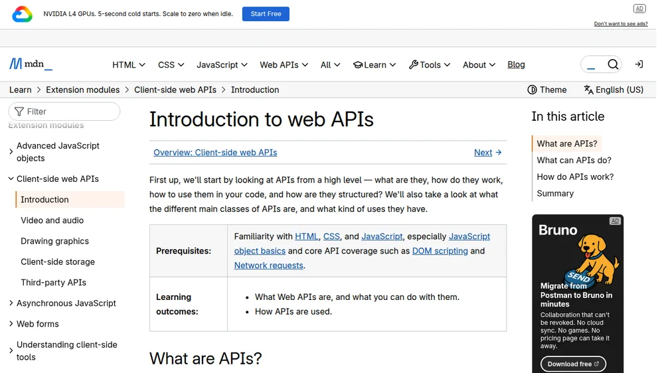The width and height of the screenshot is (664, 373).
Task: Open Third-party APIs page
Action: 53,282
